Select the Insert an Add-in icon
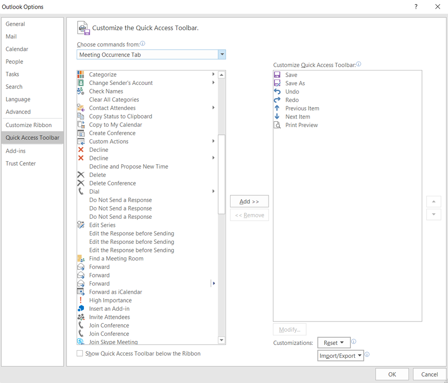Image resolution: width=448 pixels, height=383 pixels. tap(81, 308)
